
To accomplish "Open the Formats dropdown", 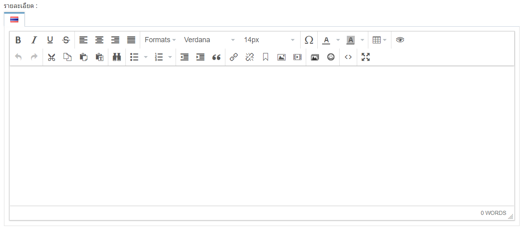I will (160, 40).
